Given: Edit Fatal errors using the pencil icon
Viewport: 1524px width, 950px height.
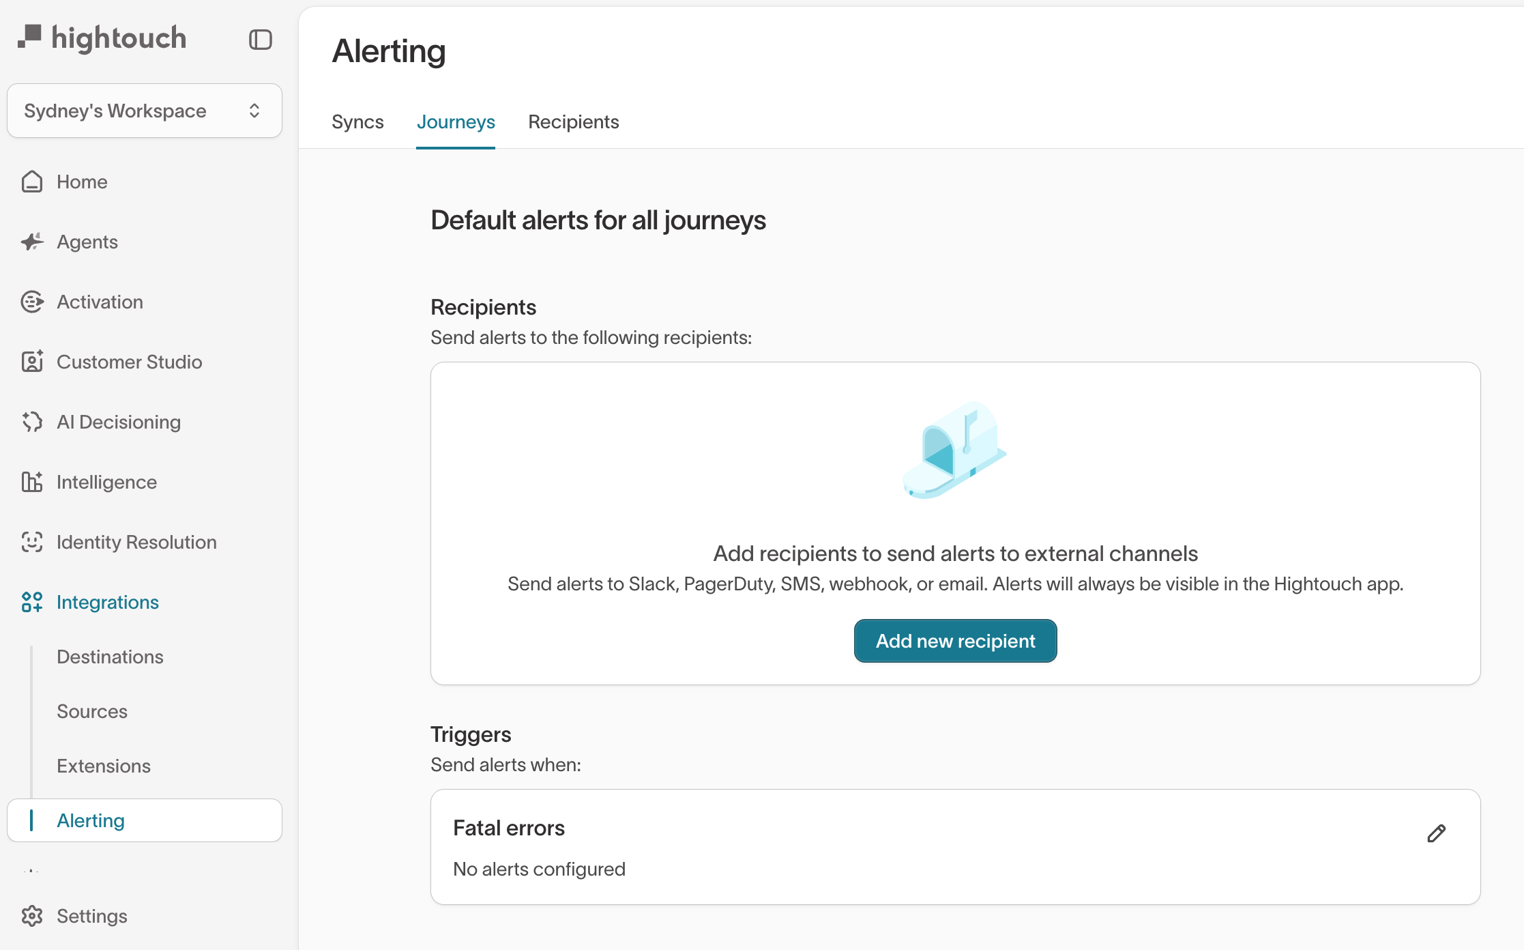Looking at the screenshot, I should click(1436, 833).
